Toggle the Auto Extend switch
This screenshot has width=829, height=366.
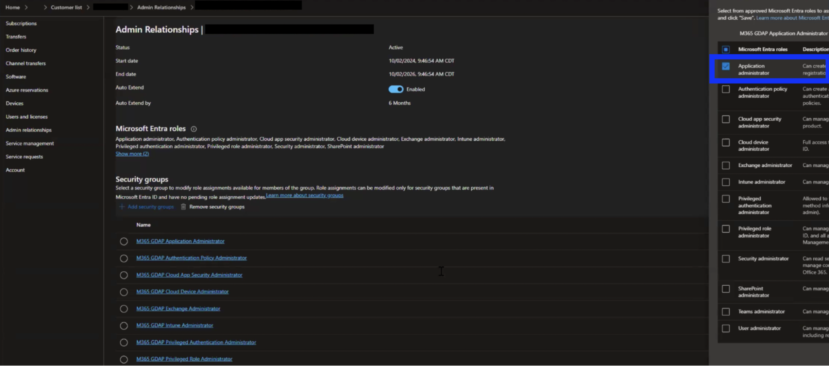click(396, 89)
